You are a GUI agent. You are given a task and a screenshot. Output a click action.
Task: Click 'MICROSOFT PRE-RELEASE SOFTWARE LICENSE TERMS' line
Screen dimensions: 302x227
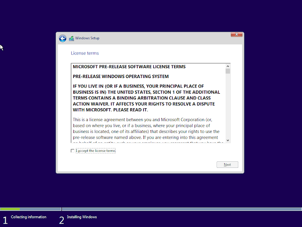click(x=129, y=67)
